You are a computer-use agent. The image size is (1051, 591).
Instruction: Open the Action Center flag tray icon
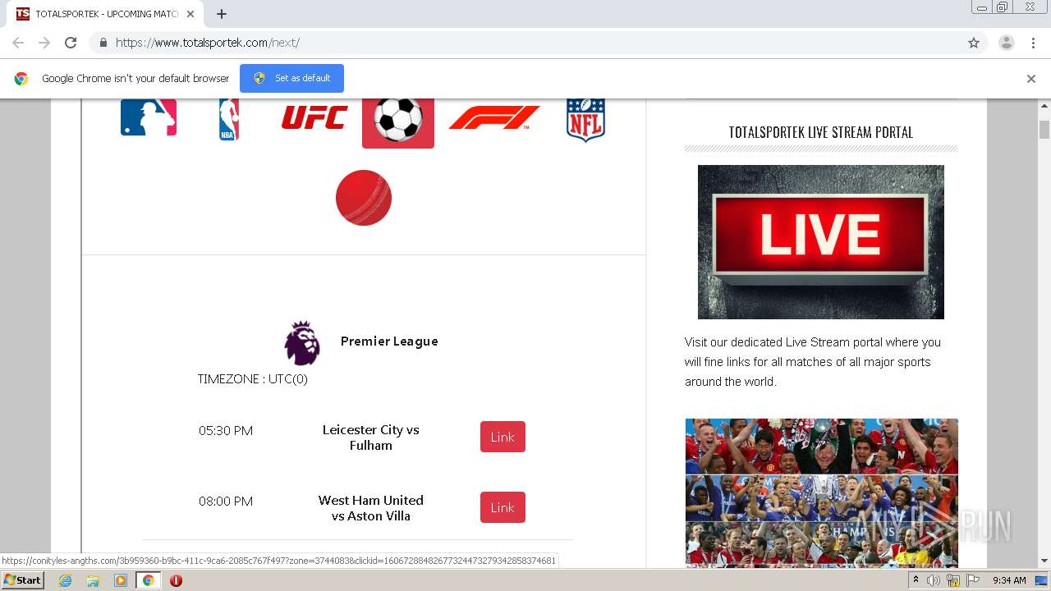pyautogui.click(x=973, y=580)
